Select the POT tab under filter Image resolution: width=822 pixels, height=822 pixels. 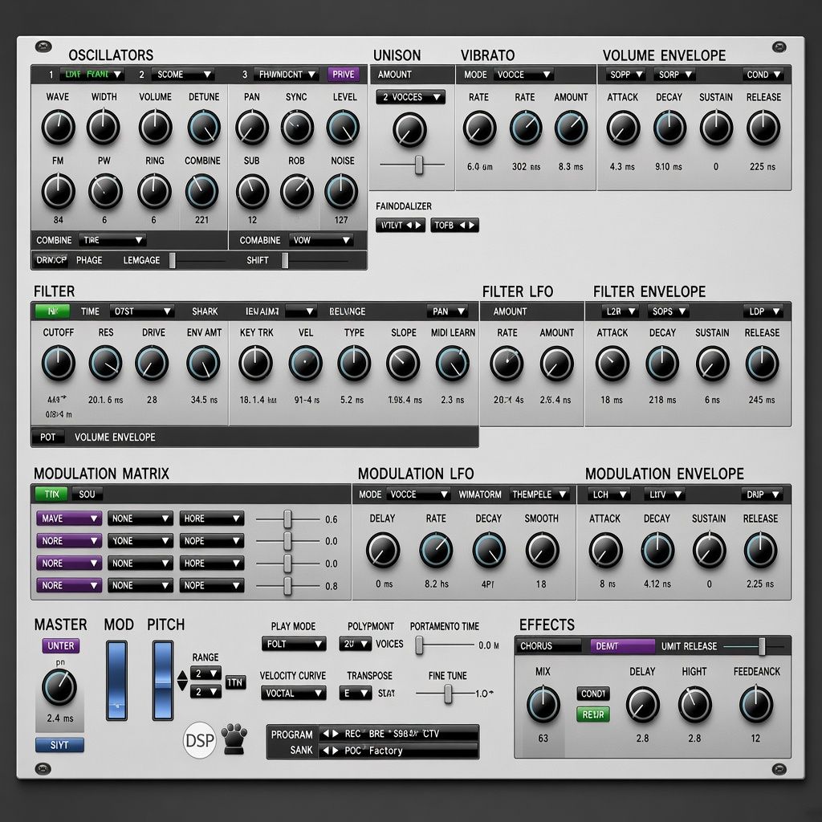47,437
